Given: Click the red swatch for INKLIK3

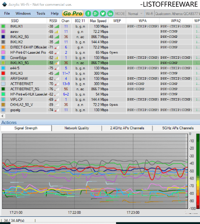Looking at the screenshot, I should (3, 73).
